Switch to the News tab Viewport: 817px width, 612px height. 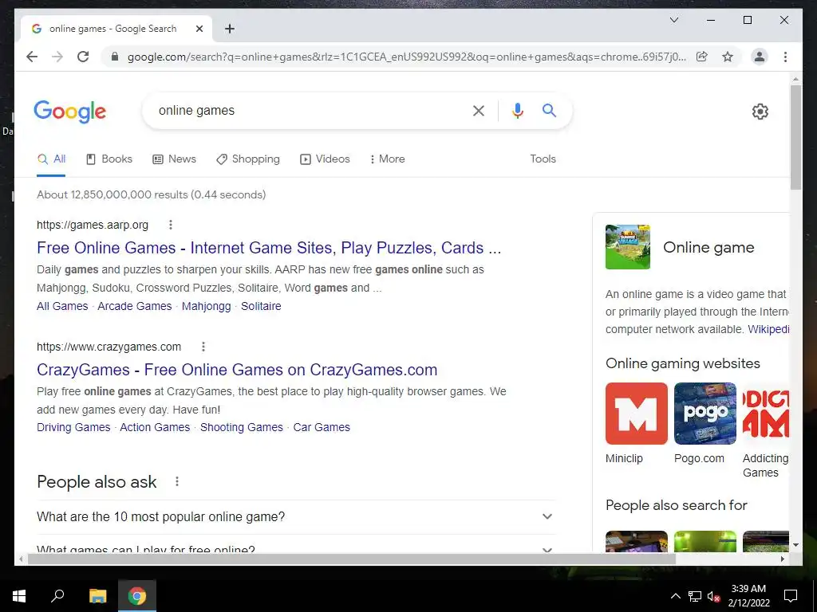click(x=174, y=159)
